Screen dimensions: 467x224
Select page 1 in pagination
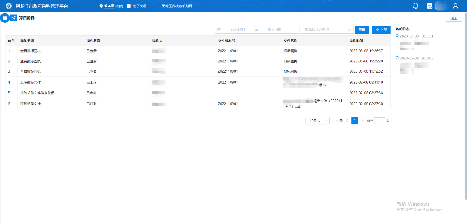point(355,120)
